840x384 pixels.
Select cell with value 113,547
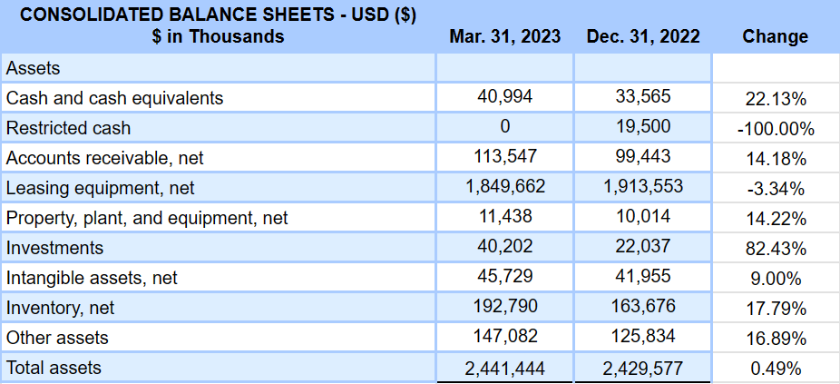coord(504,158)
